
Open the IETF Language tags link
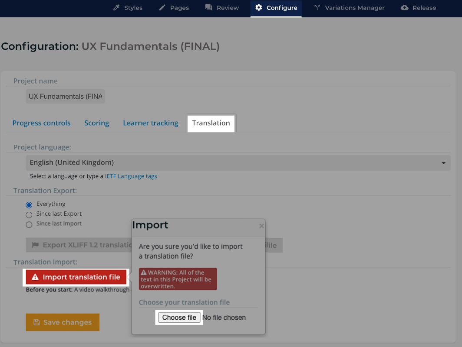[x=131, y=176]
